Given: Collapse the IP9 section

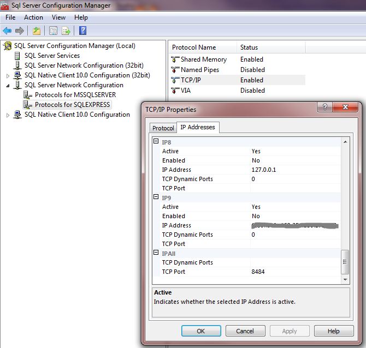Looking at the screenshot, I should pos(156,197).
